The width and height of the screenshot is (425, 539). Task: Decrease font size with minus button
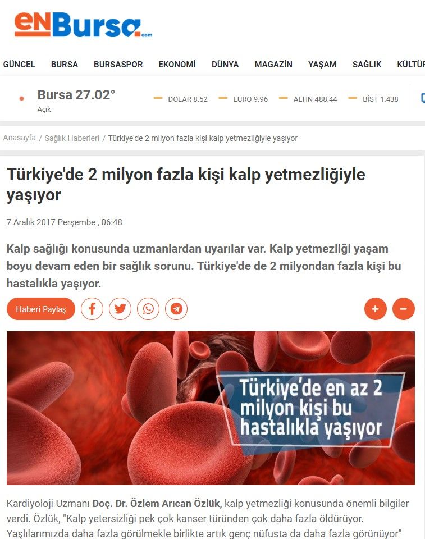pyautogui.click(x=404, y=309)
